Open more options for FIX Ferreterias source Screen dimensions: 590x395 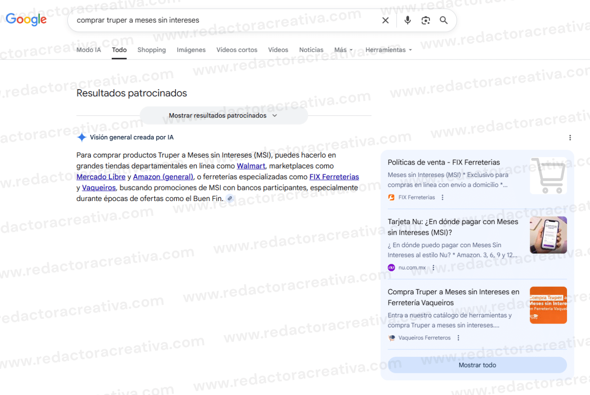[x=442, y=197]
